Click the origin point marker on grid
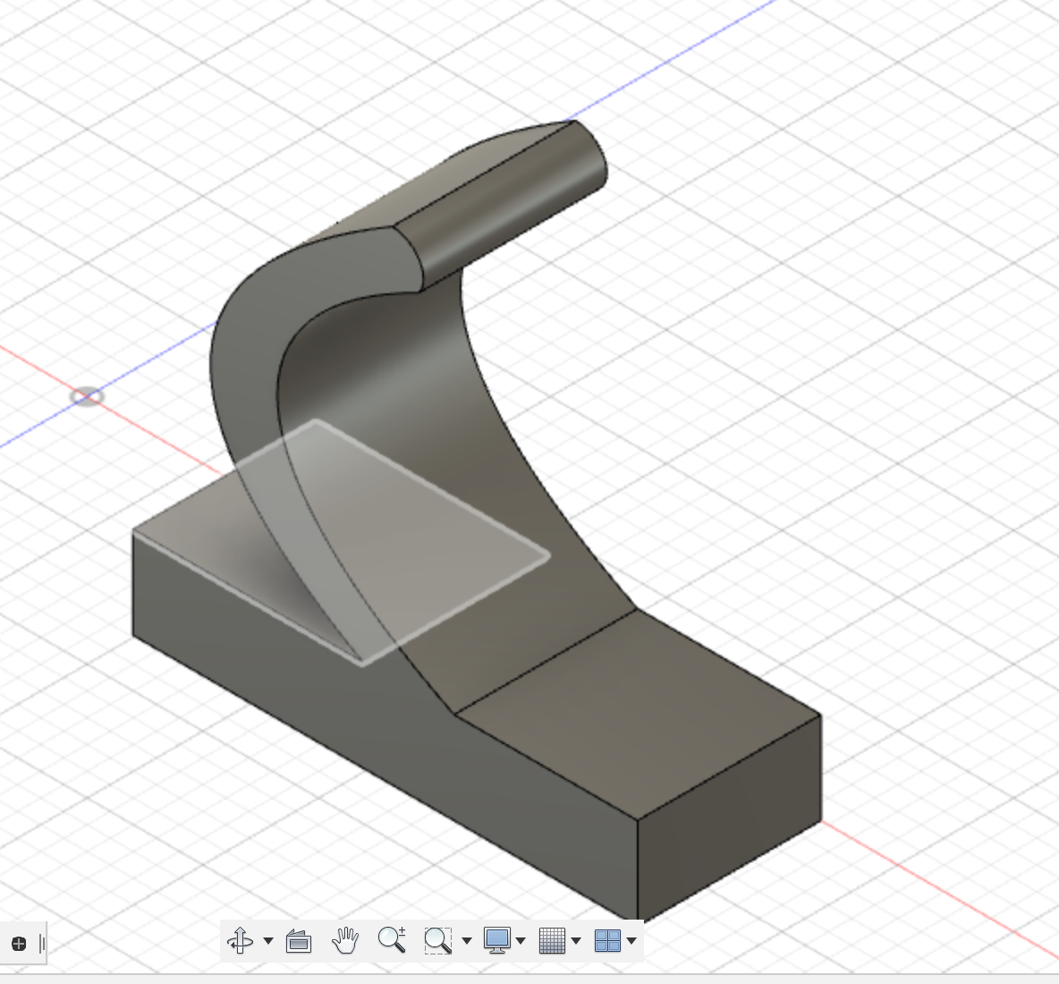The height and width of the screenshot is (984, 1059). pyautogui.click(x=87, y=396)
